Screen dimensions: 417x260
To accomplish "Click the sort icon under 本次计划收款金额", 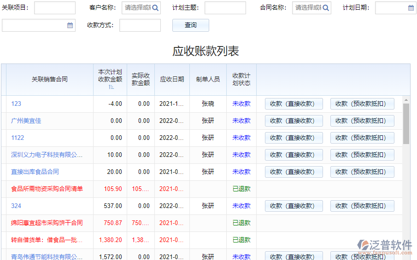I will pyautogui.click(x=111, y=87).
